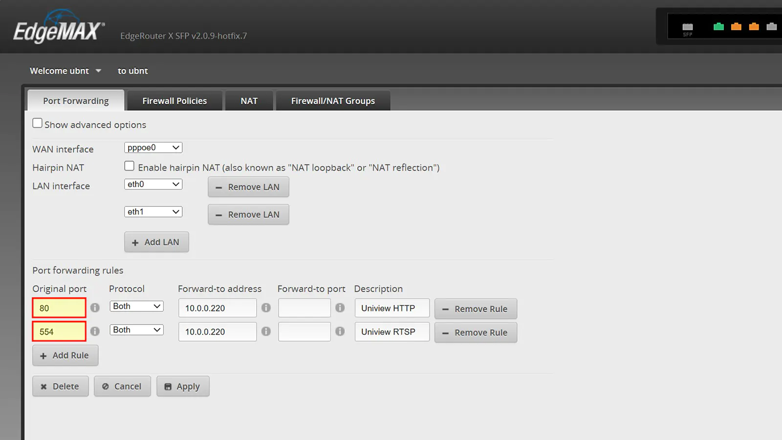Click info icon next to original port 554
This screenshot has height=440, width=782.
pyautogui.click(x=95, y=331)
